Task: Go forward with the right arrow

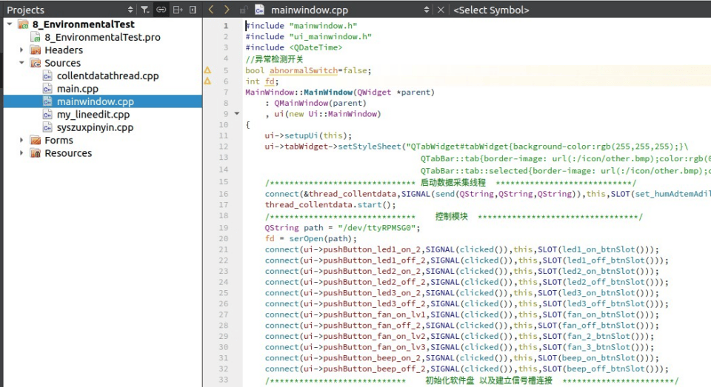Action: (227, 10)
